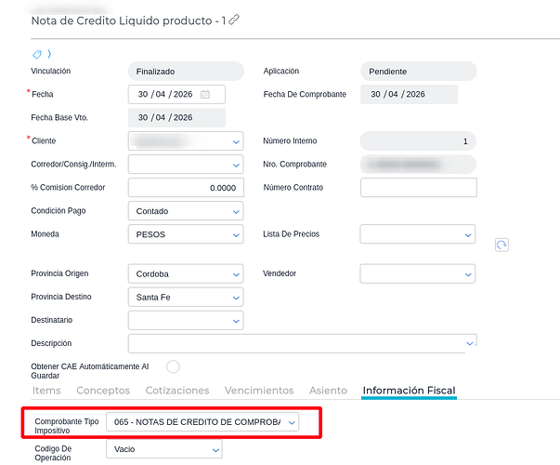Toggle Obtener CAE Automáticamente Al Guardar
The height and width of the screenshot is (465, 560).
tap(173, 366)
